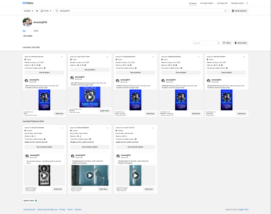Open the Australia country dropdown
The width and height of the screenshot is (271, 214).
[29, 11]
